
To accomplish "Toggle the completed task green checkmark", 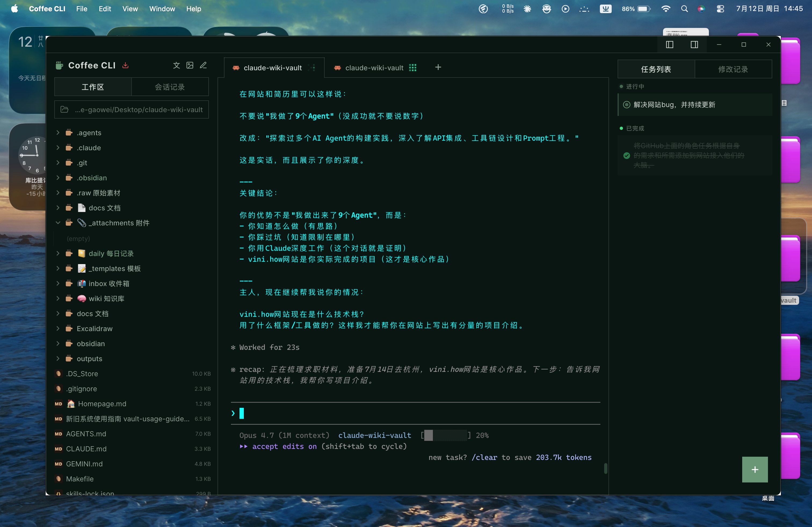I will (626, 155).
